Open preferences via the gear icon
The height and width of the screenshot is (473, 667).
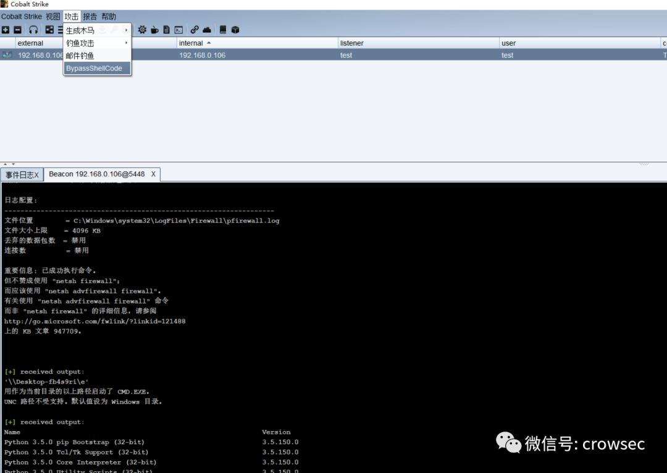pos(142,29)
